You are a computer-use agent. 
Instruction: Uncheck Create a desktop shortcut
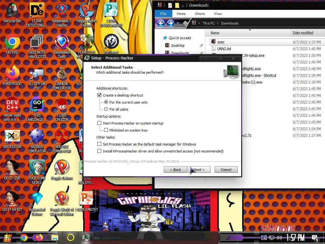(x=99, y=95)
